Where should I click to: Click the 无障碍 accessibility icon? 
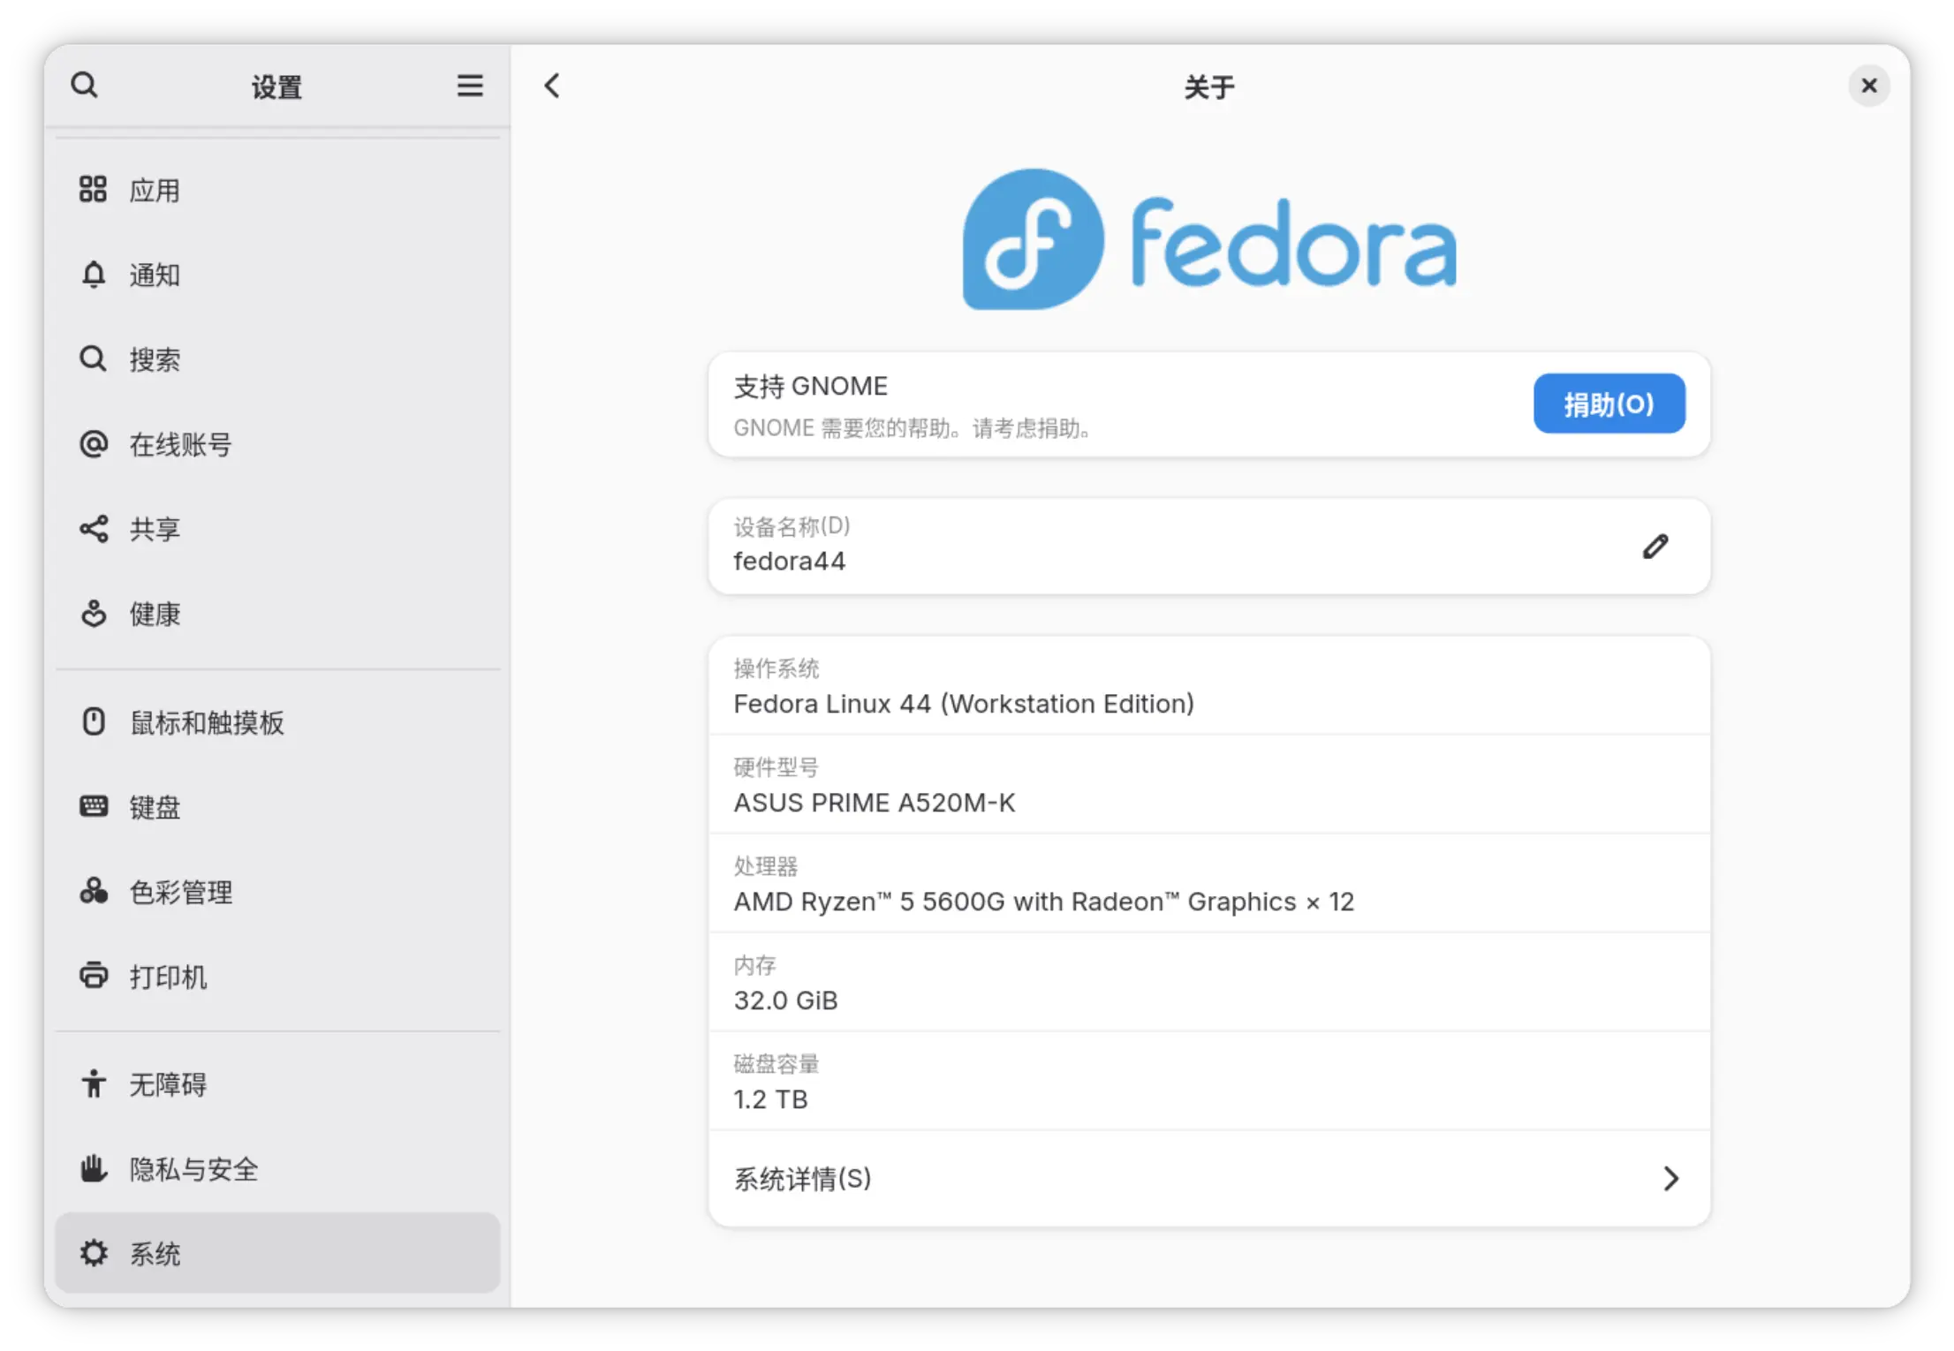[x=93, y=1083]
